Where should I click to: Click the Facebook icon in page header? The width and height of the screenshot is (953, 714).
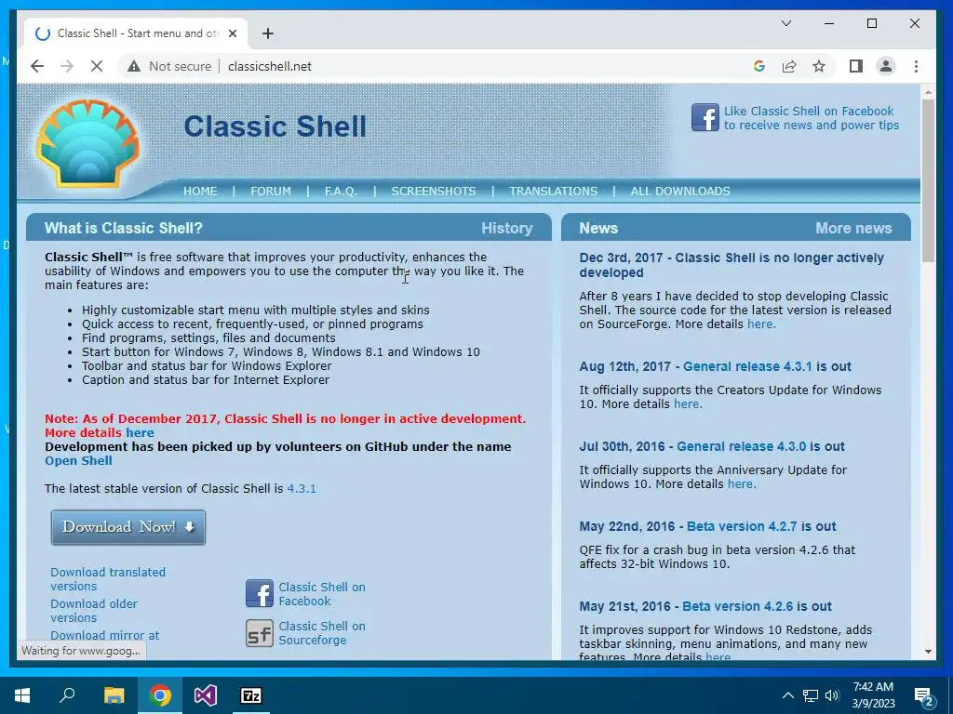tap(705, 117)
